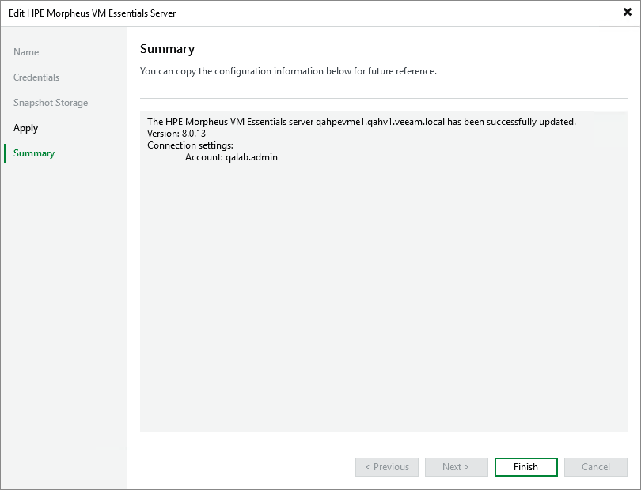Viewport: 641px width, 490px height.
Task: Select the Snapshot Storage step
Action: pyautogui.click(x=51, y=103)
